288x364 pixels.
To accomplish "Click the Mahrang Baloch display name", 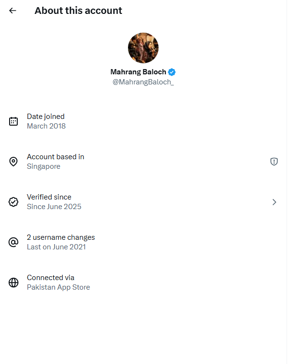I will coord(138,72).
